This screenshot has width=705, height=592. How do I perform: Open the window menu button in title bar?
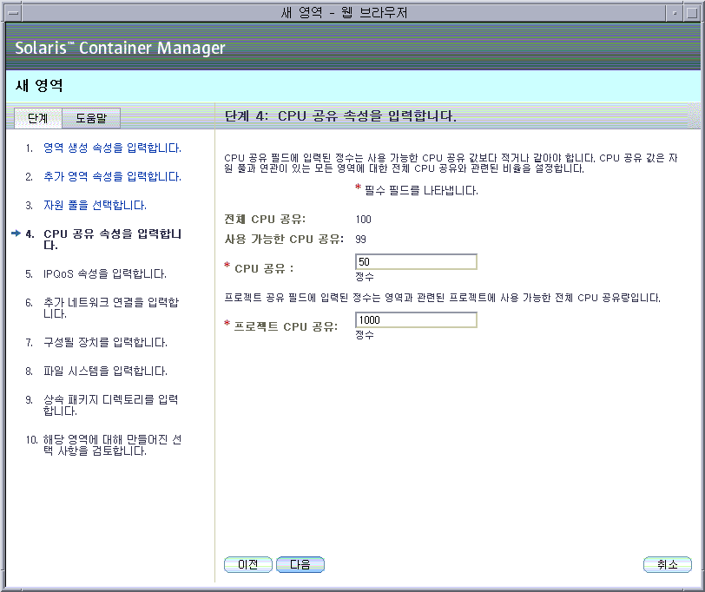(x=13, y=12)
